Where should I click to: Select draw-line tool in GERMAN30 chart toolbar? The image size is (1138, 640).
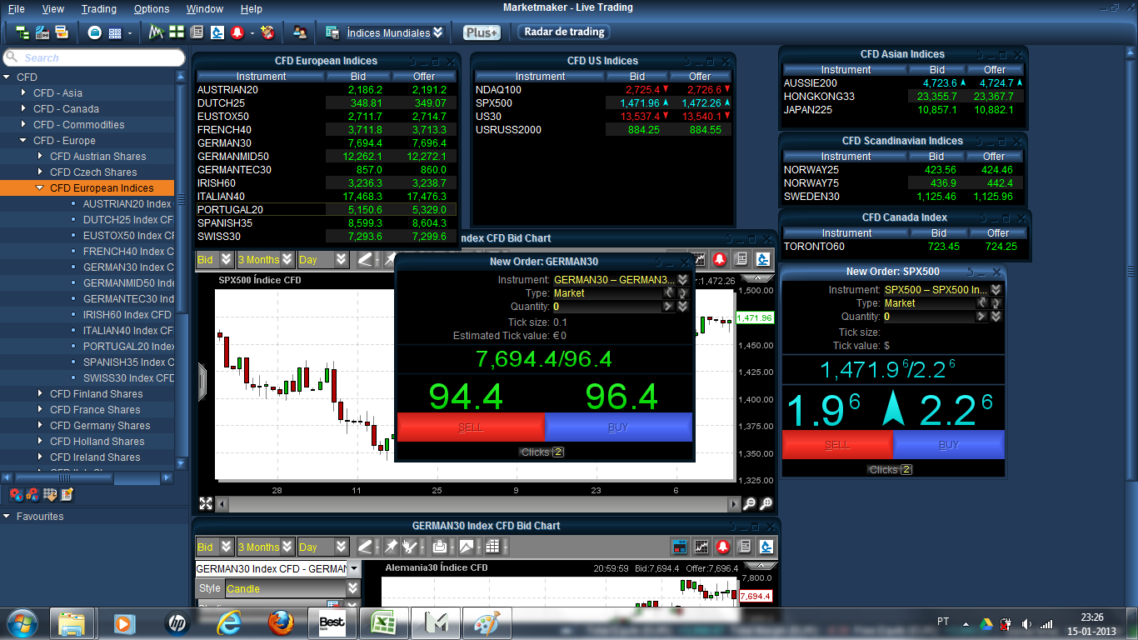364,547
